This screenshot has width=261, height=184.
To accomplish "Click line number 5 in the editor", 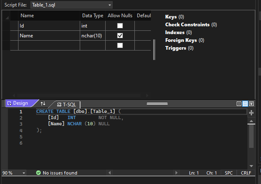I will coord(21,137).
